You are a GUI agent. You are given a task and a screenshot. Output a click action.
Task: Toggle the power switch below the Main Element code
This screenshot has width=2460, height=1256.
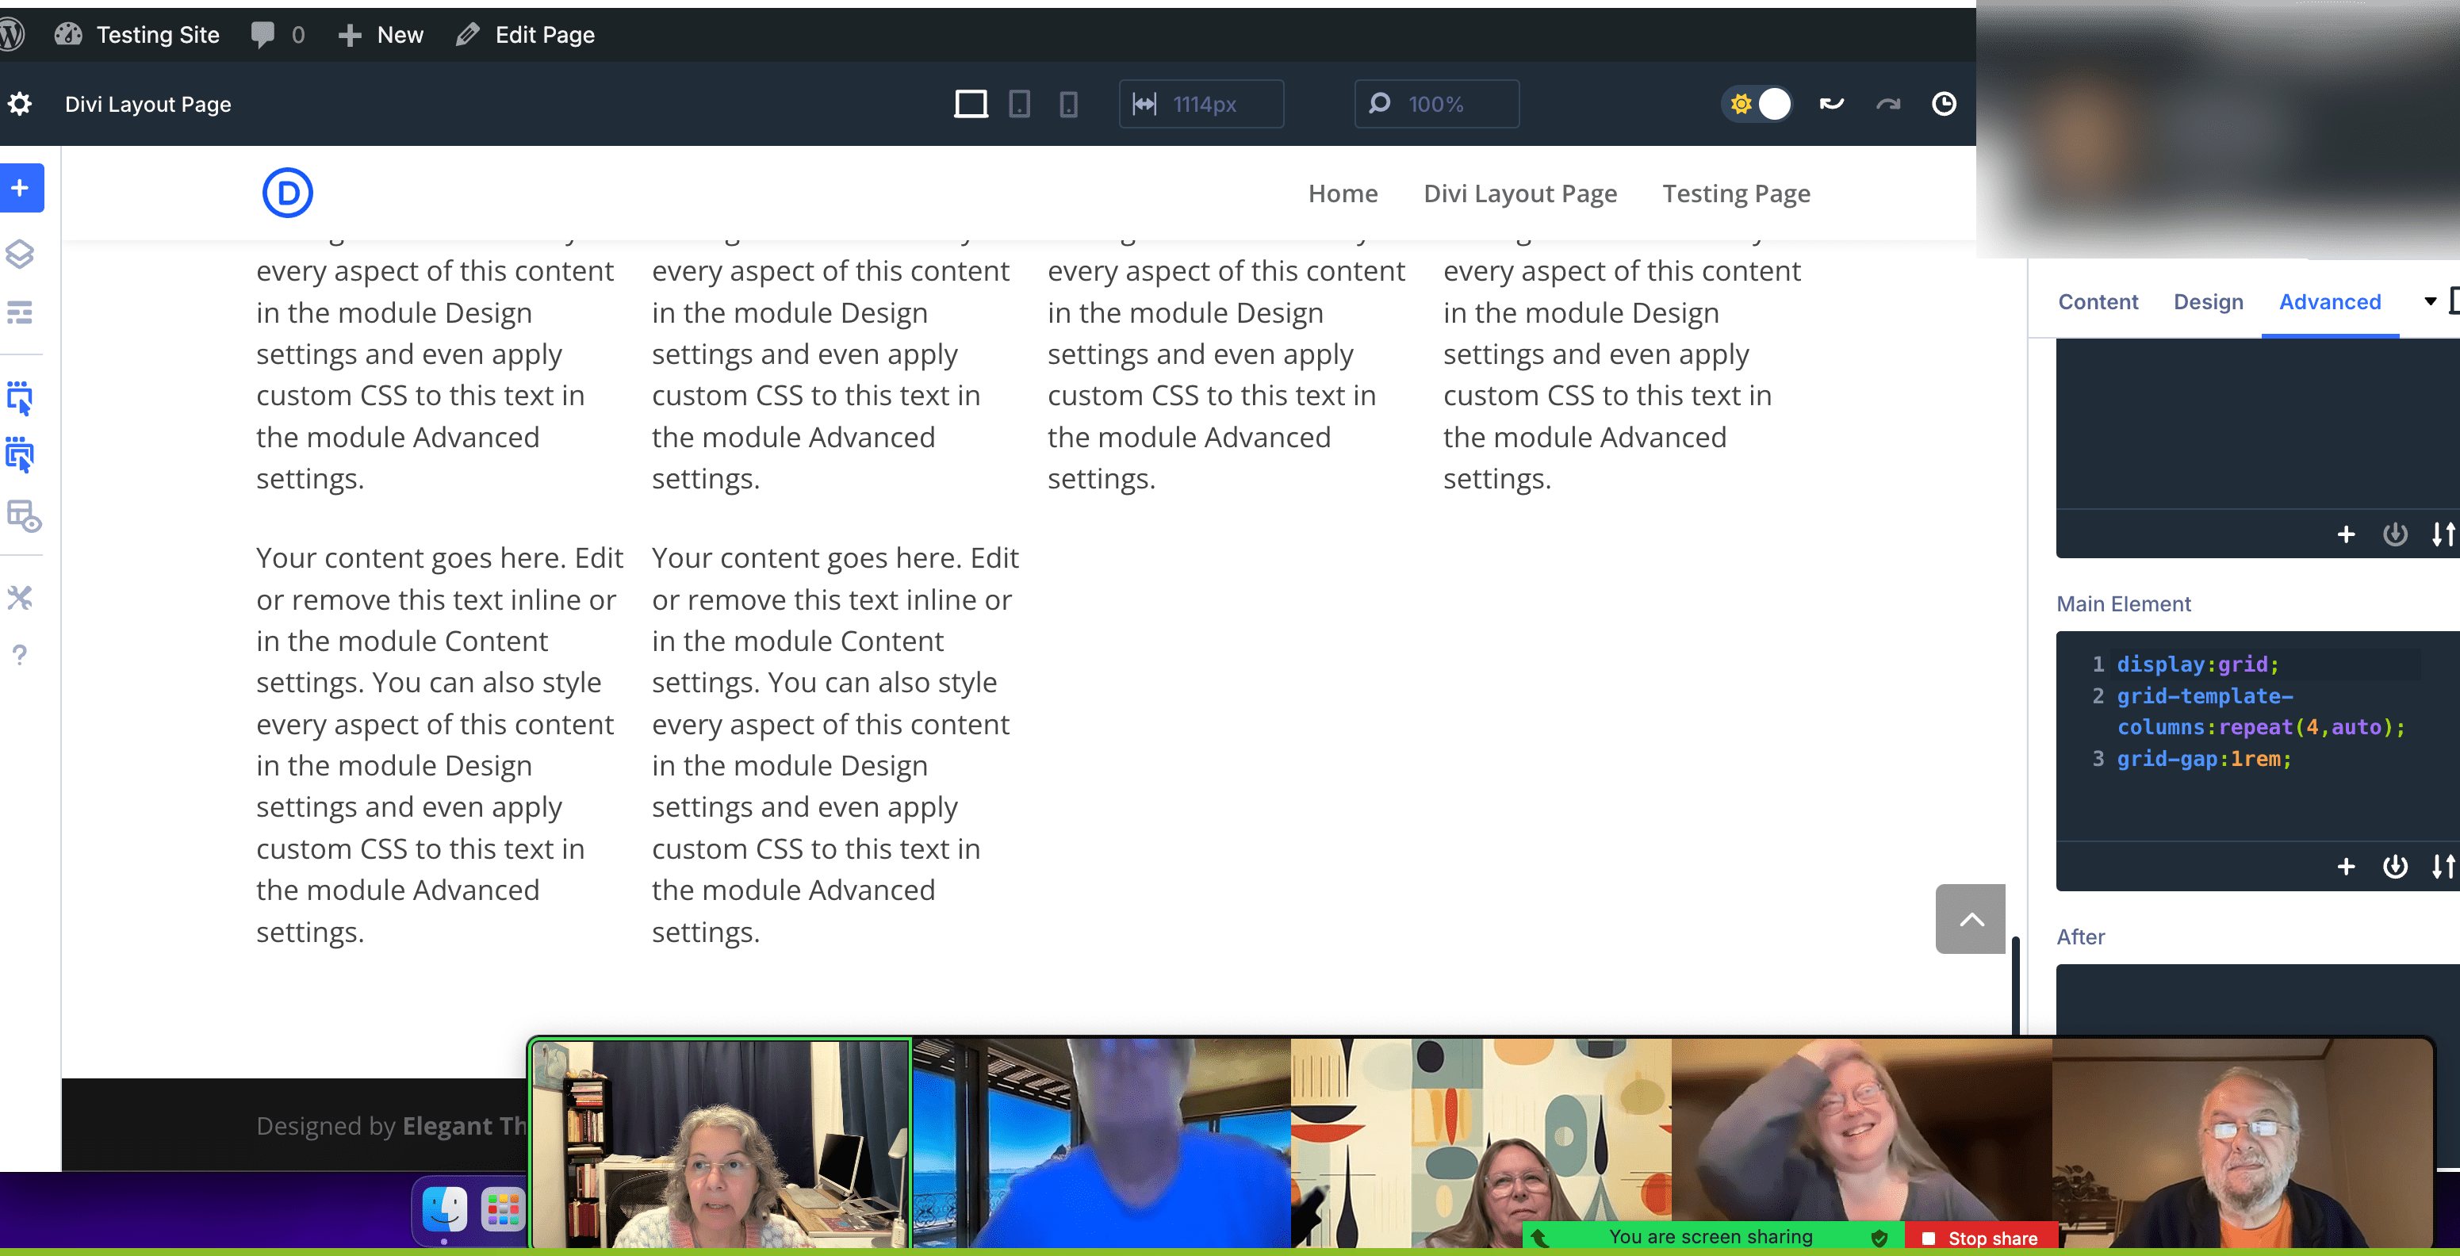[x=2395, y=867]
